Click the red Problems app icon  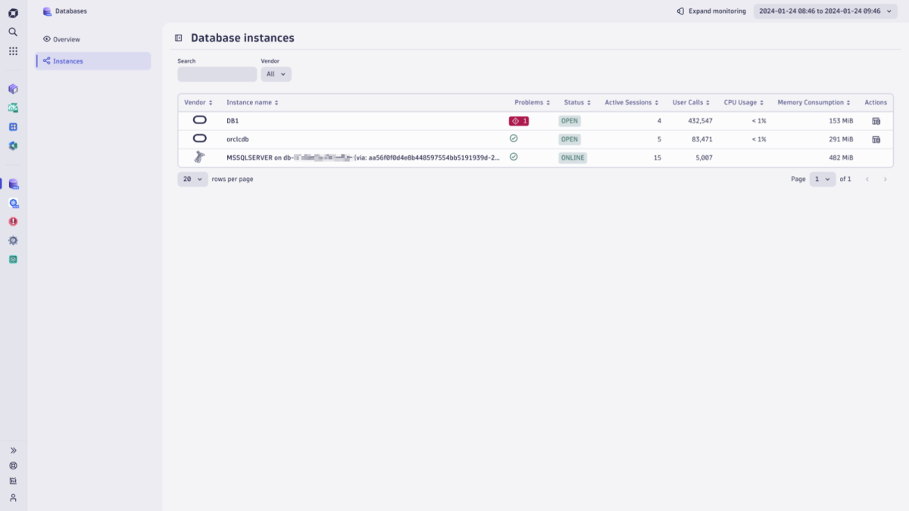click(12, 221)
